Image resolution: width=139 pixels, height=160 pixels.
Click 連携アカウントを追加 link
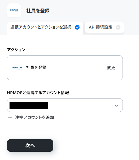(34, 117)
